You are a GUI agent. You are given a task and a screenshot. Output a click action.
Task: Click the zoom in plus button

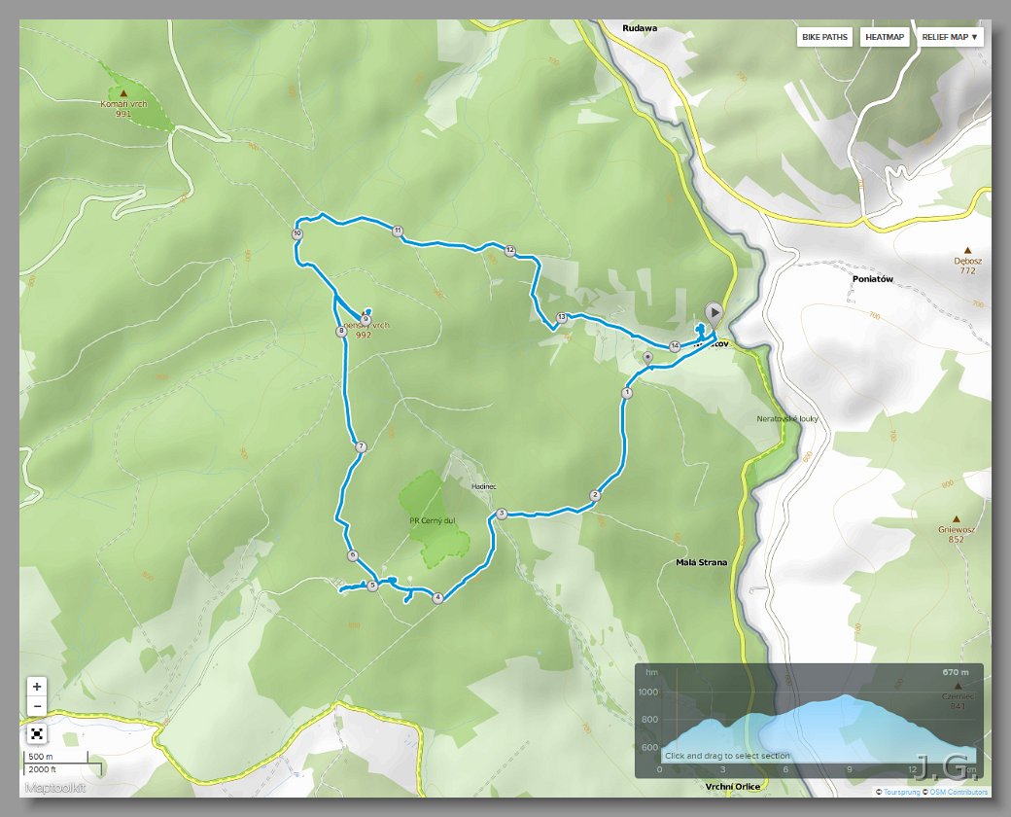pyautogui.click(x=37, y=687)
